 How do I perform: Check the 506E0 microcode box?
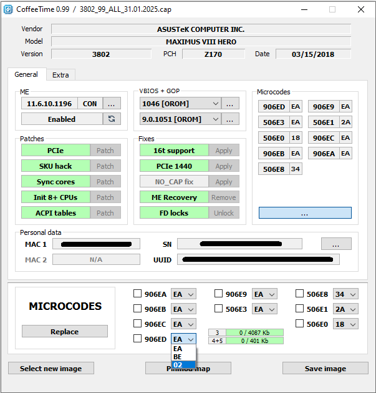(299, 324)
